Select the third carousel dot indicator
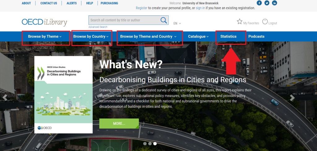 pyautogui.click(x=155, y=144)
